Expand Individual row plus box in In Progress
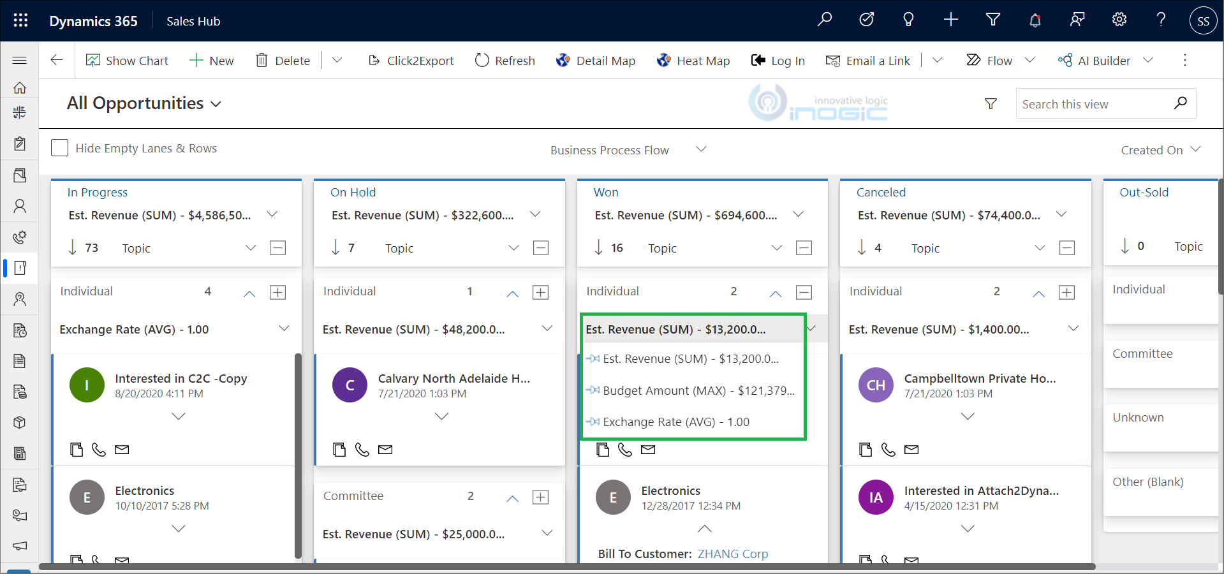The width and height of the screenshot is (1224, 574). [278, 292]
